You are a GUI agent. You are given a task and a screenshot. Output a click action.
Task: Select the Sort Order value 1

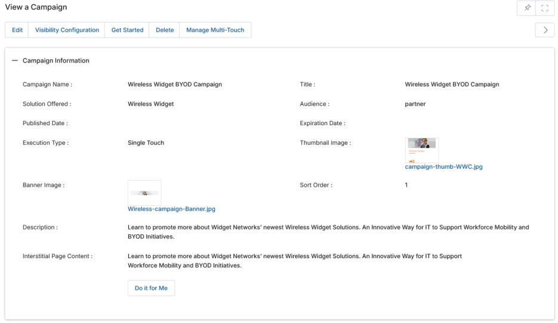pyautogui.click(x=406, y=185)
